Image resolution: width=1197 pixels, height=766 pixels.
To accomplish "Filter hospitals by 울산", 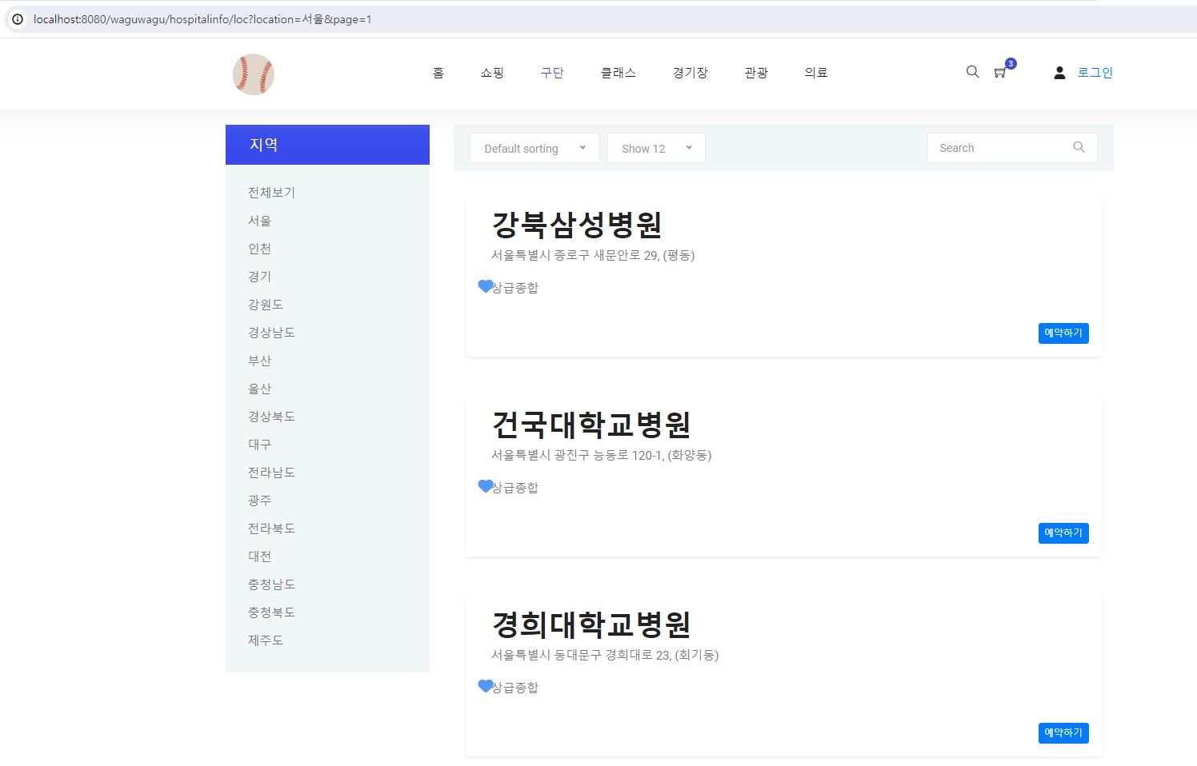I will 259,389.
